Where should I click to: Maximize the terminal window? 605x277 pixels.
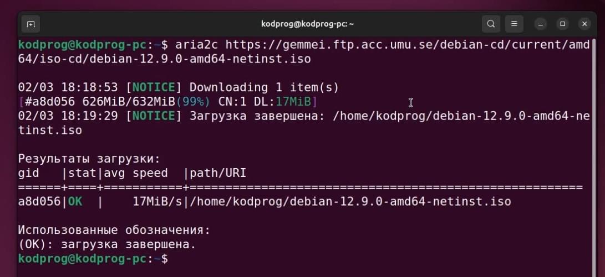pyautogui.click(x=562, y=24)
